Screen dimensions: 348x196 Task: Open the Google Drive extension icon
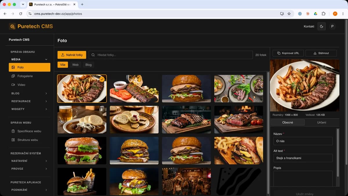point(316,14)
